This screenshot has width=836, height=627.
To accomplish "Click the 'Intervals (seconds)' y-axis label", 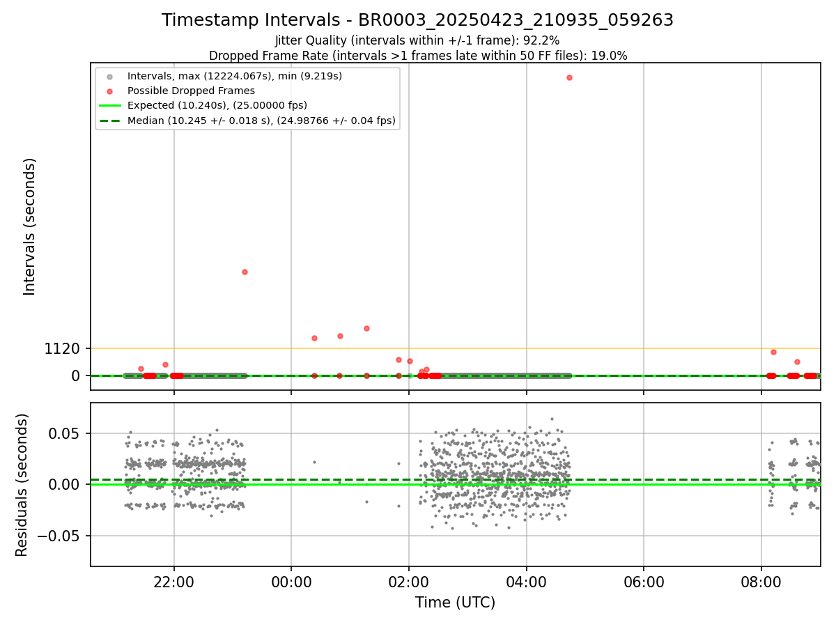I will pyautogui.click(x=29, y=226).
